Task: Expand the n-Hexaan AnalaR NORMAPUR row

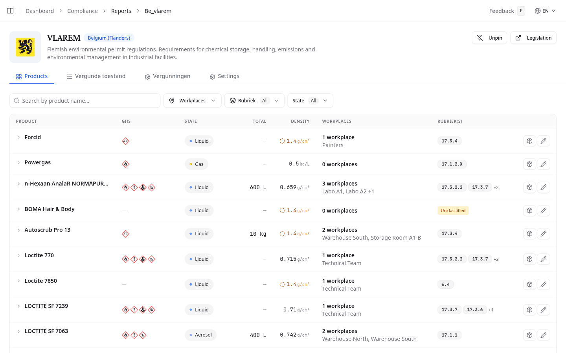Action: (18, 184)
